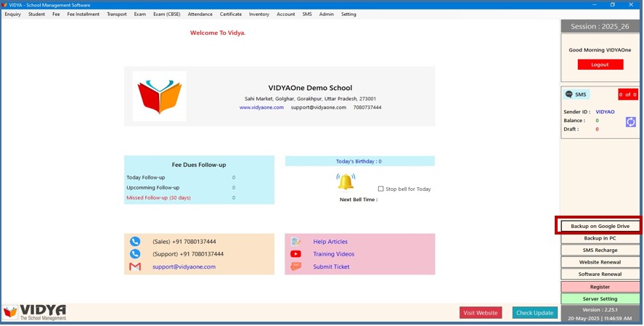Image resolution: width=644 pixels, height=326 pixels.
Task: Open the Certificate menu
Action: point(230,14)
